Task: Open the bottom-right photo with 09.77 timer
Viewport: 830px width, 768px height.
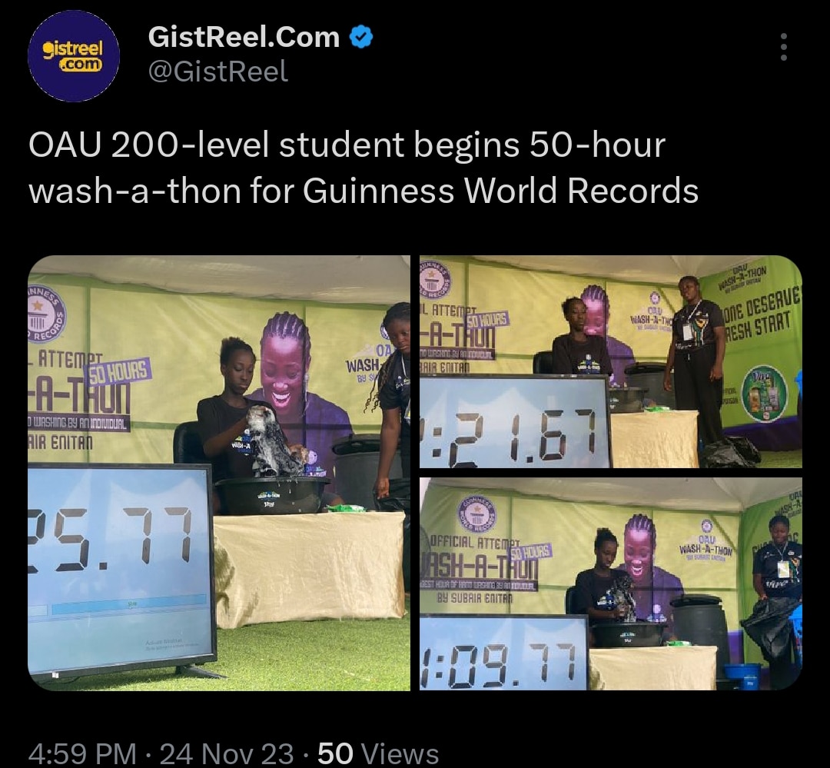Action: (x=611, y=583)
